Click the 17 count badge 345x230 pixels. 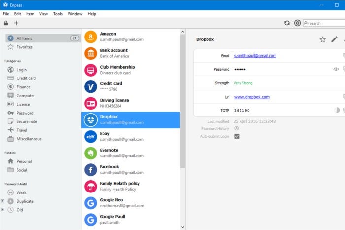pyautogui.click(x=75, y=38)
